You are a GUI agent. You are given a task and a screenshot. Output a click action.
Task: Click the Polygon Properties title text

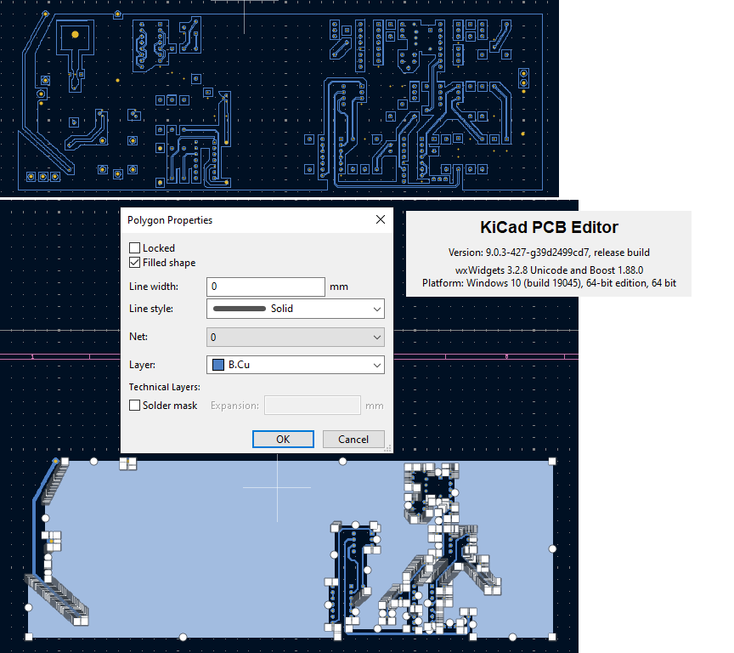point(169,220)
